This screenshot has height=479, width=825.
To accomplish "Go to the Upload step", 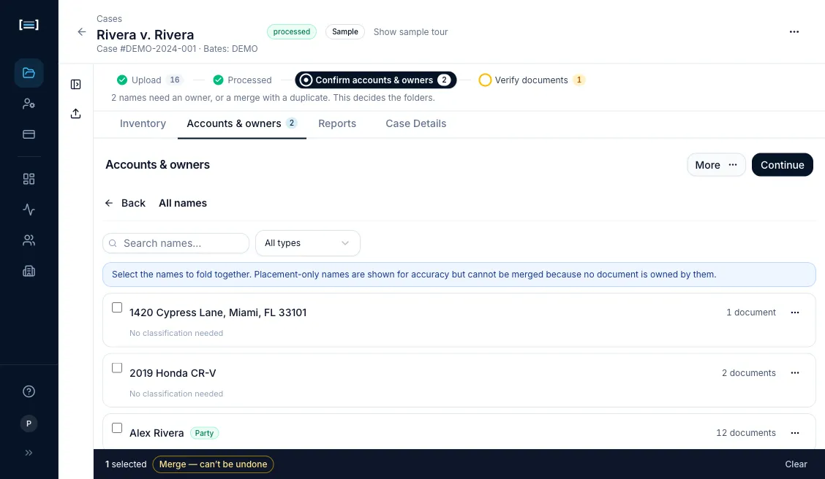I will (x=149, y=80).
